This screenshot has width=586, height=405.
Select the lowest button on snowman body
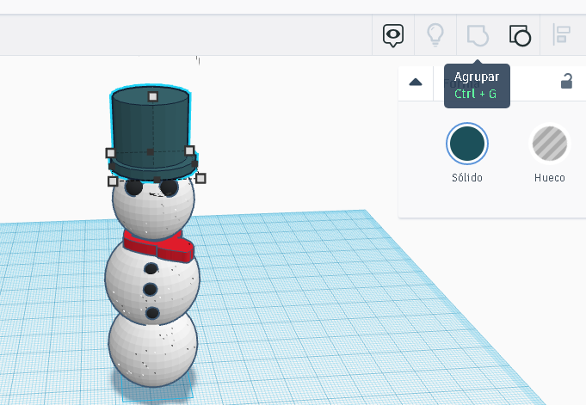[x=152, y=312]
